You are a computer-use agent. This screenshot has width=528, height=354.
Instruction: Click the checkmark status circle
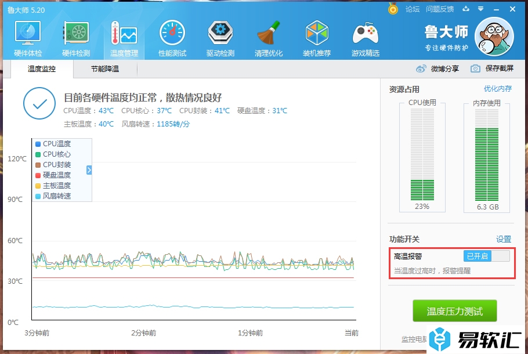39,103
